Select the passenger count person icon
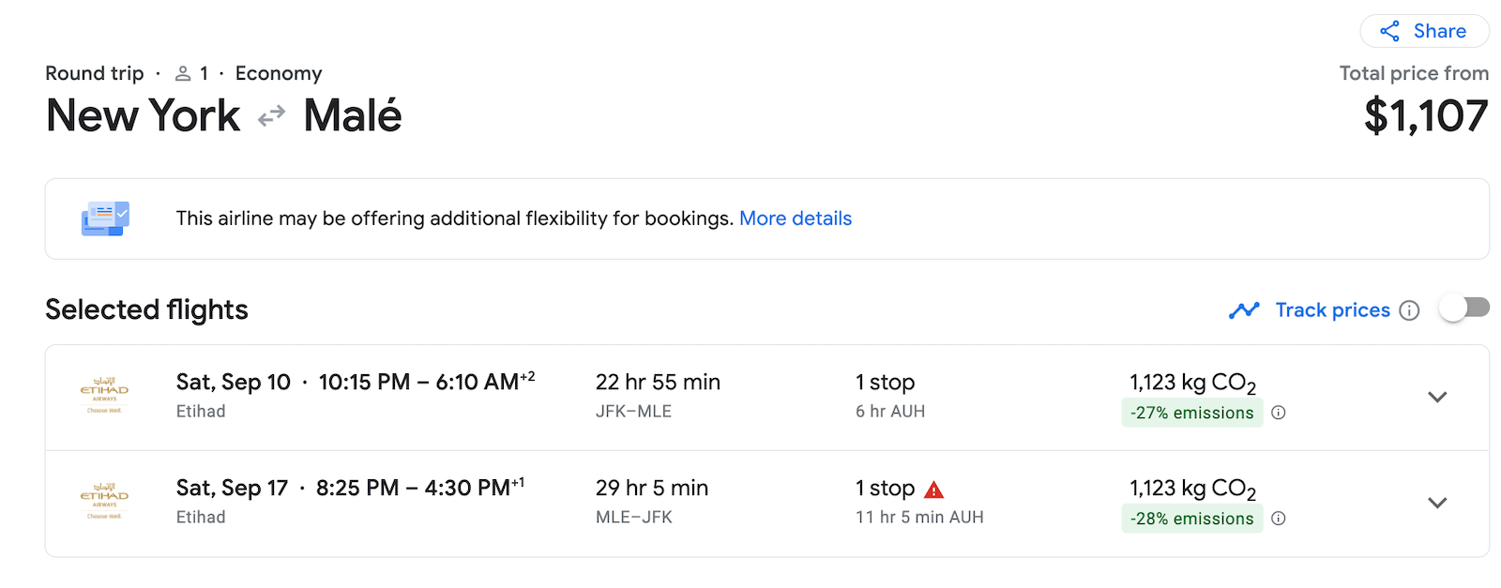The width and height of the screenshot is (1501, 588). (185, 73)
